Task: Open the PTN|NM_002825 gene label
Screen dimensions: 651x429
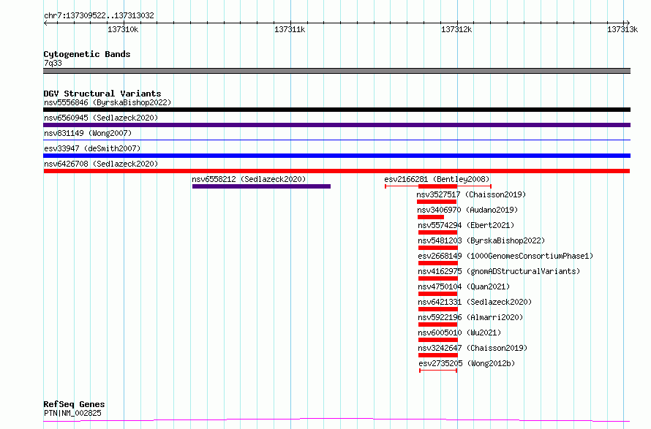Action: pyautogui.click(x=72, y=413)
